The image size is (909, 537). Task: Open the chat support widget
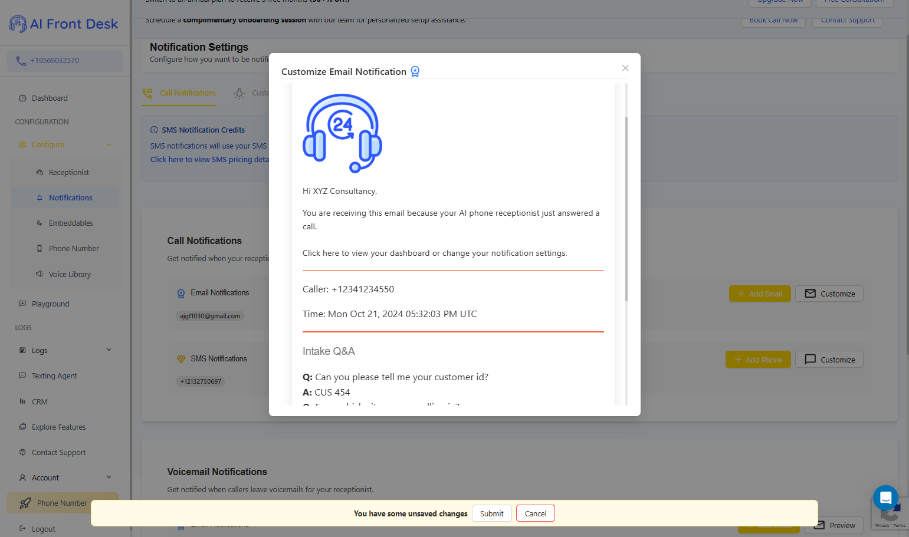(x=885, y=498)
